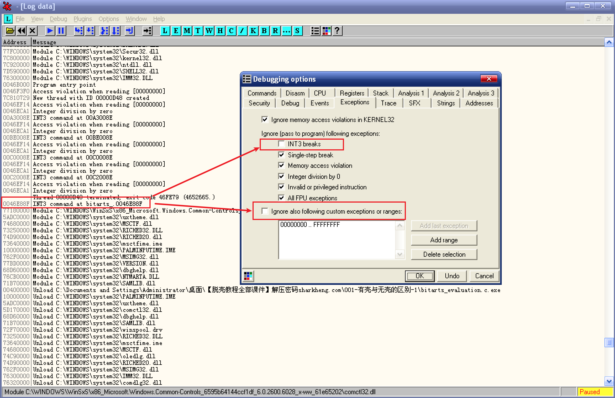Click the Appearance colors grid icon in toolbar
The image size is (615, 398).
pyautogui.click(x=326, y=31)
